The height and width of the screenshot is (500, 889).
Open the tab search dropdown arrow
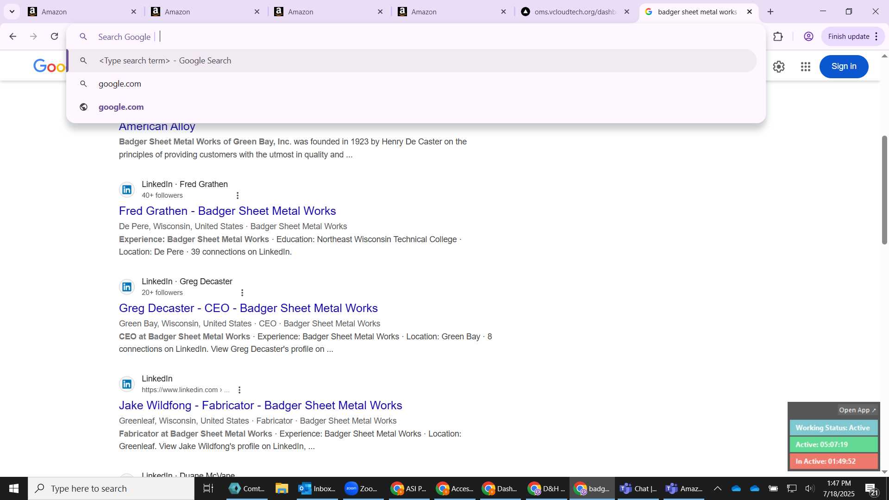pos(12,12)
